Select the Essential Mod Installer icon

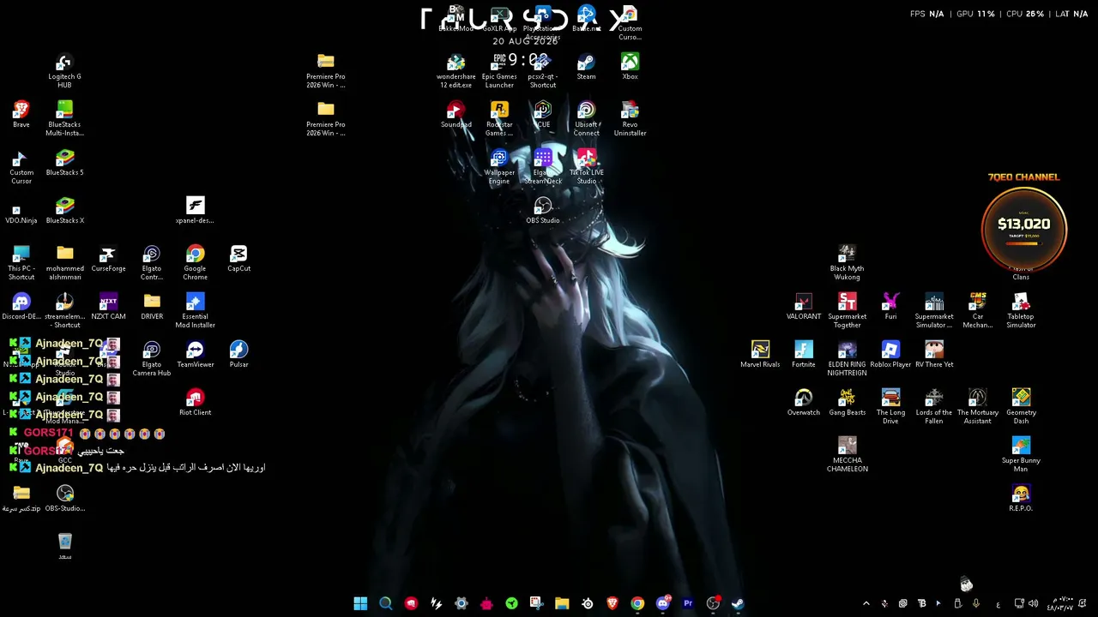[x=195, y=311]
